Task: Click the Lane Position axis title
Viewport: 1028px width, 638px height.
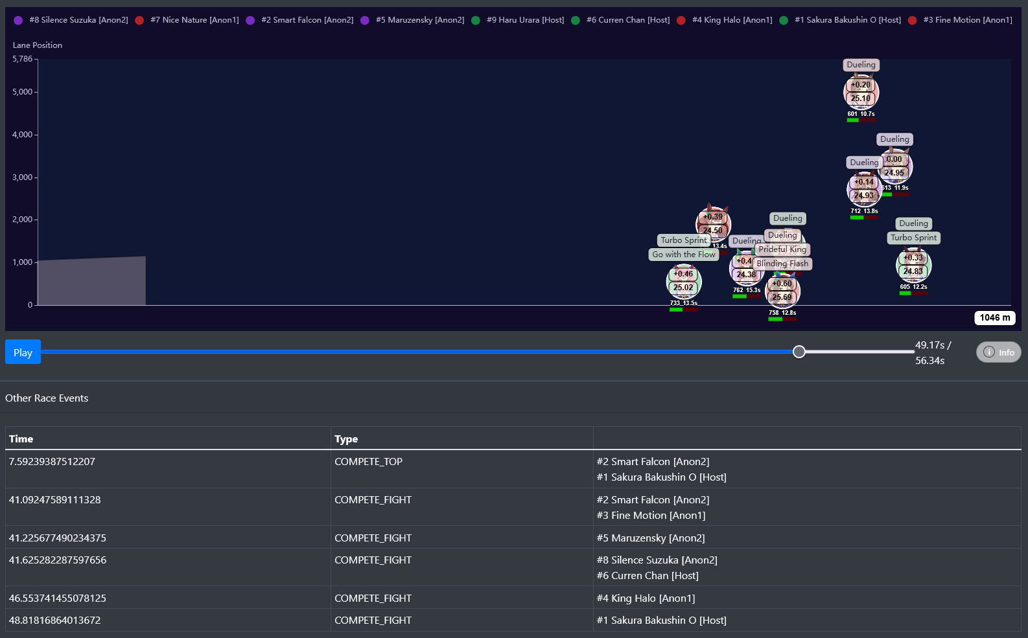Action: 38,45
